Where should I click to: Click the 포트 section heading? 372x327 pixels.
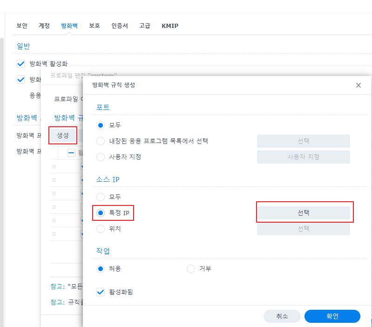[103, 107]
